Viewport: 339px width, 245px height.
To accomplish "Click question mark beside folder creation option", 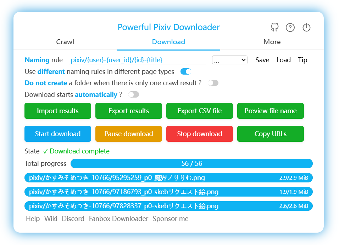I will pyautogui.click(x=200, y=83).
